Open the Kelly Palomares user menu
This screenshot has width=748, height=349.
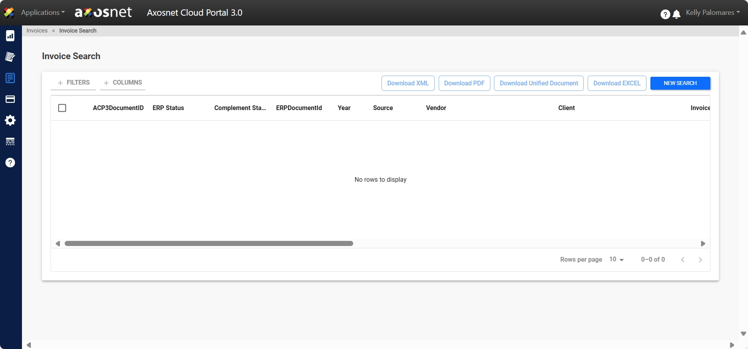pos(712,13)
